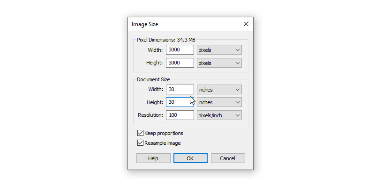375x192 pixels.
Task: Close the Image Size dialog with X
Action: 246,24
